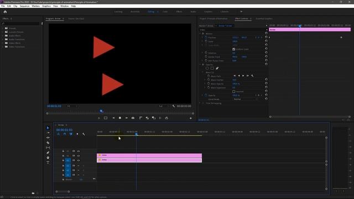Image resolution: width=354 pixels, height=199 pixels.
Task: Toggle Snap in timeline
Action: (65, 134)
